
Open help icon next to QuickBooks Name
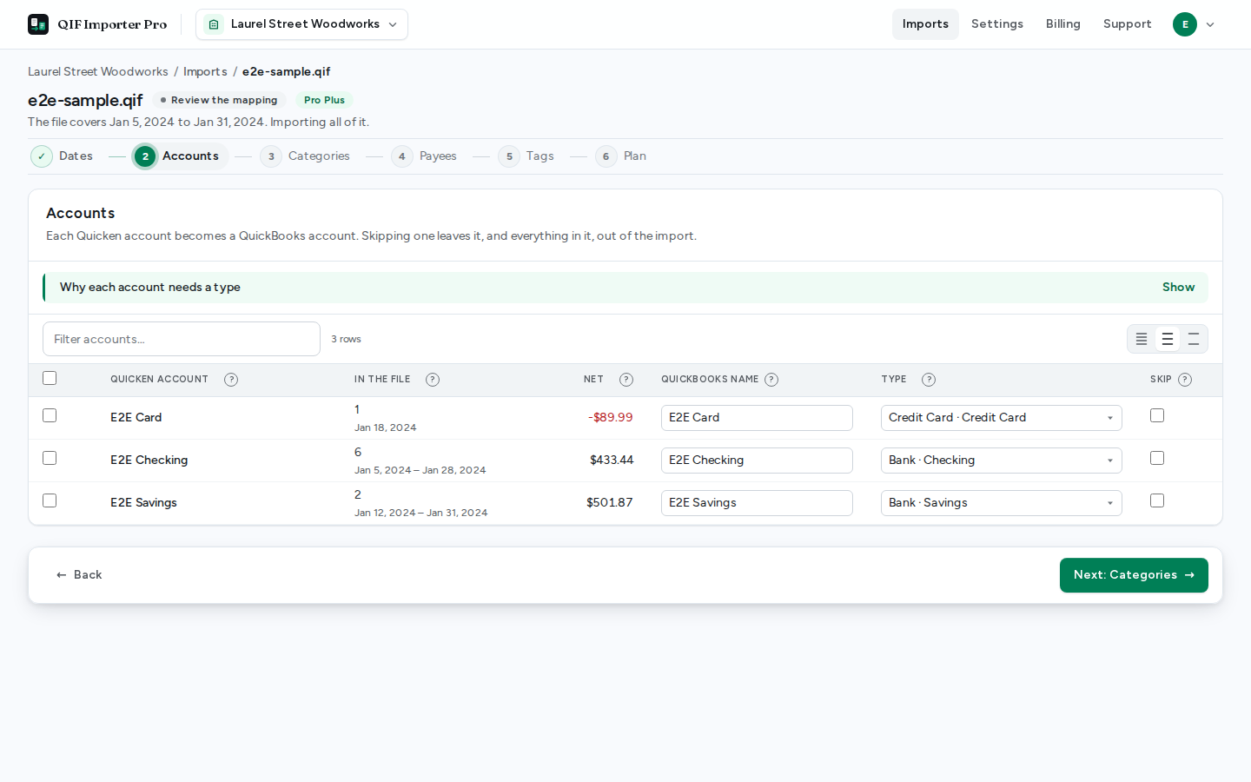tap(771, 380)
